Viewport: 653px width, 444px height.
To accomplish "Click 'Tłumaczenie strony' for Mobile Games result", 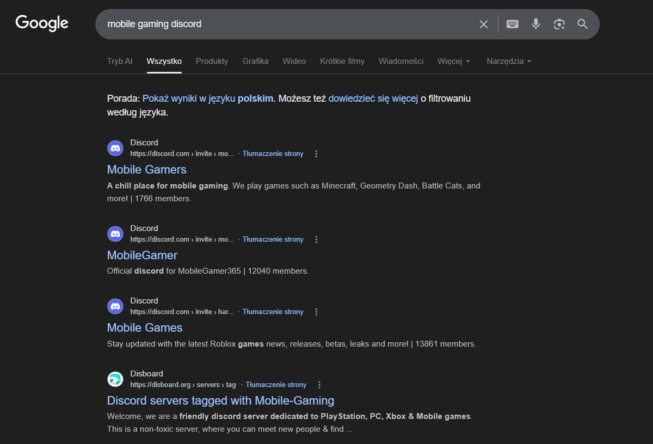I will (273, 312).
